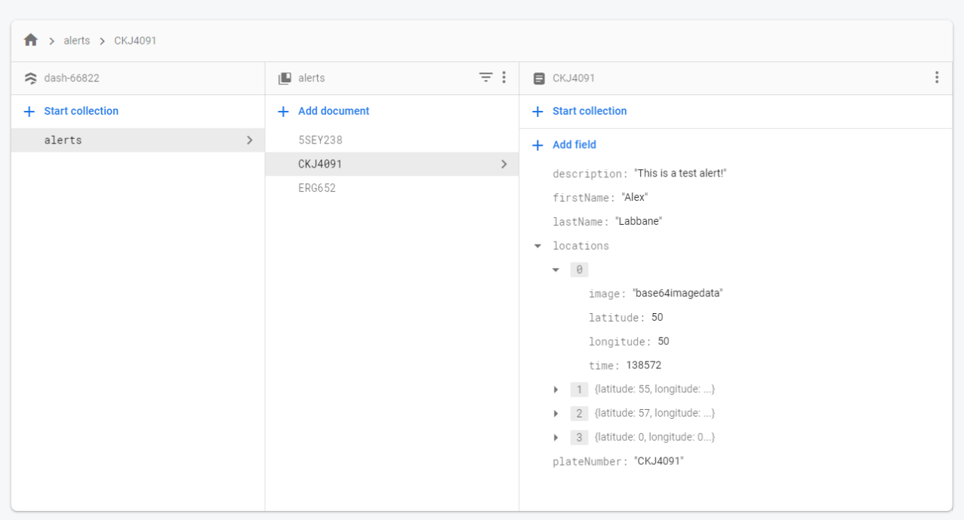
Task: Collapse the locations field
Action: click(x=537, y=246)
